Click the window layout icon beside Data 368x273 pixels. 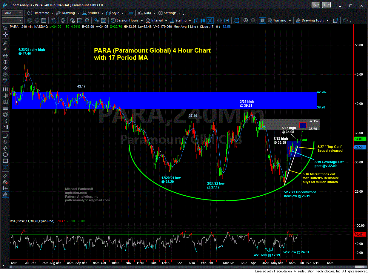(x=130, y=13)
